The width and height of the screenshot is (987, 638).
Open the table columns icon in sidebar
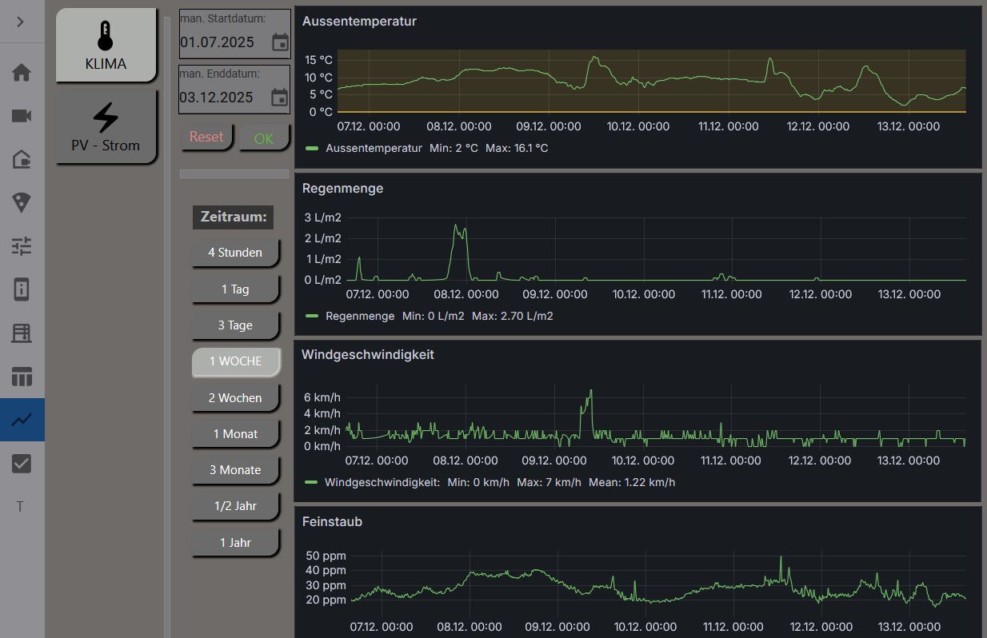click(x=22, y=377)
